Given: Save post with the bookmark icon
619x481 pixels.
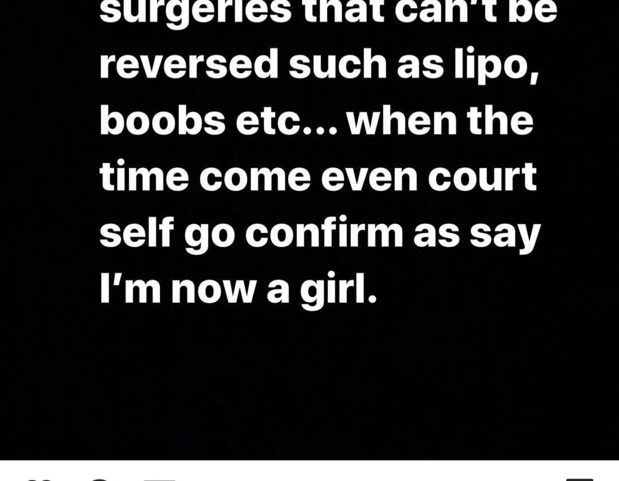Looking at the screenshot, I should point(579,479).
